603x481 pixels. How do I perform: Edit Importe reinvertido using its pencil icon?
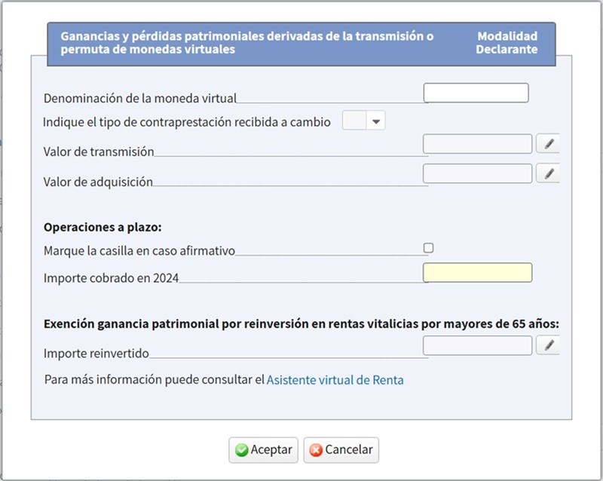(548, 345)
